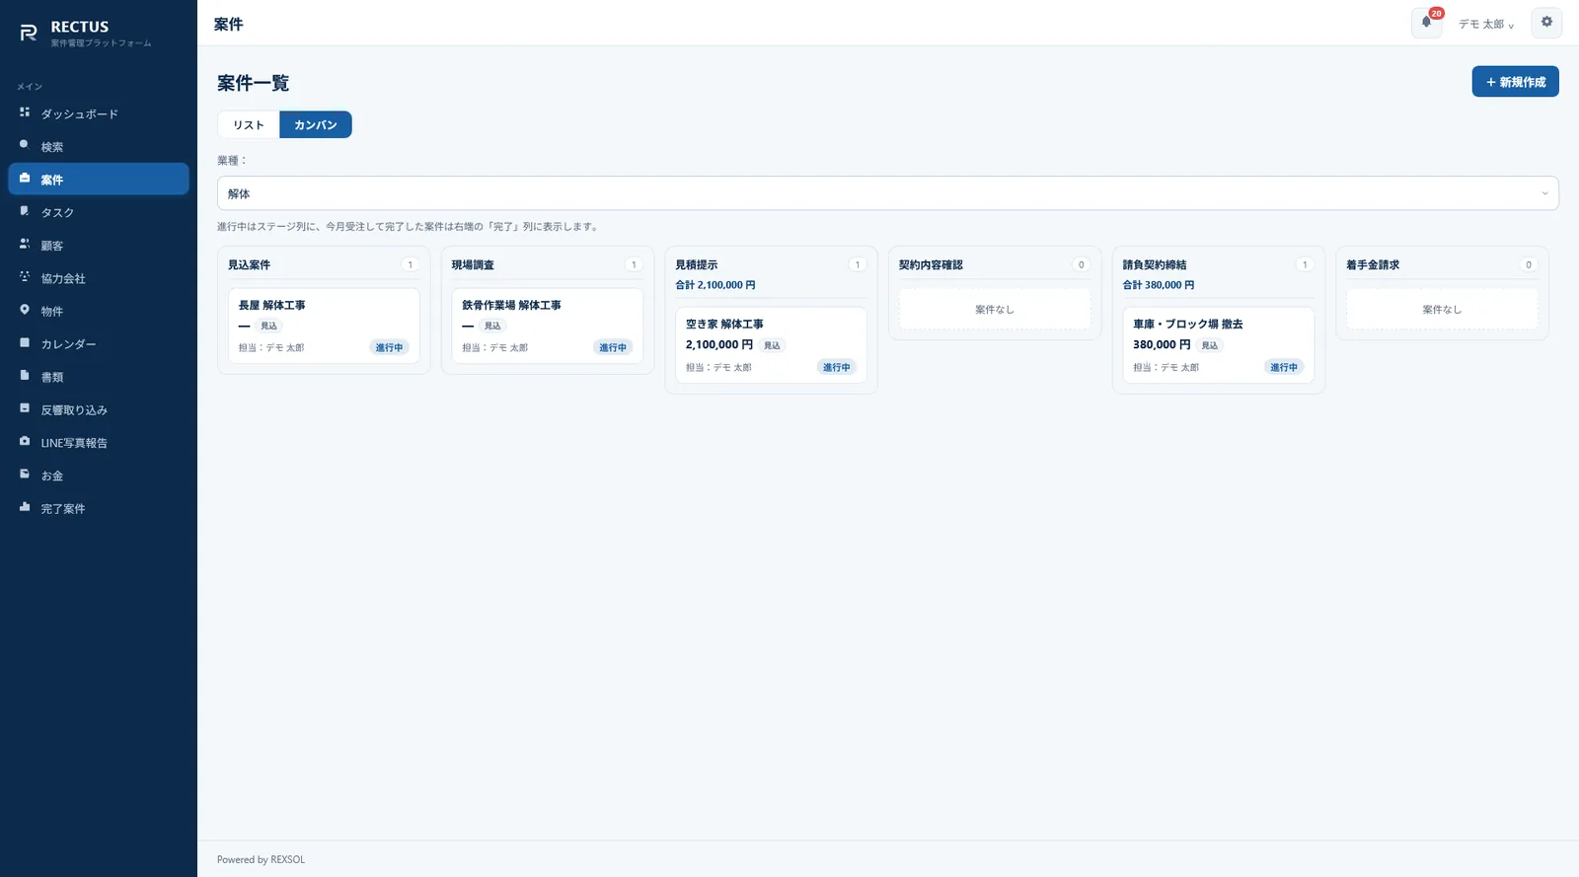The width and height of the screenshot is (1579, 877).
Task: Open the Dashboard (ダッシュボード) sidebar icon
Action: click(25, 112)
